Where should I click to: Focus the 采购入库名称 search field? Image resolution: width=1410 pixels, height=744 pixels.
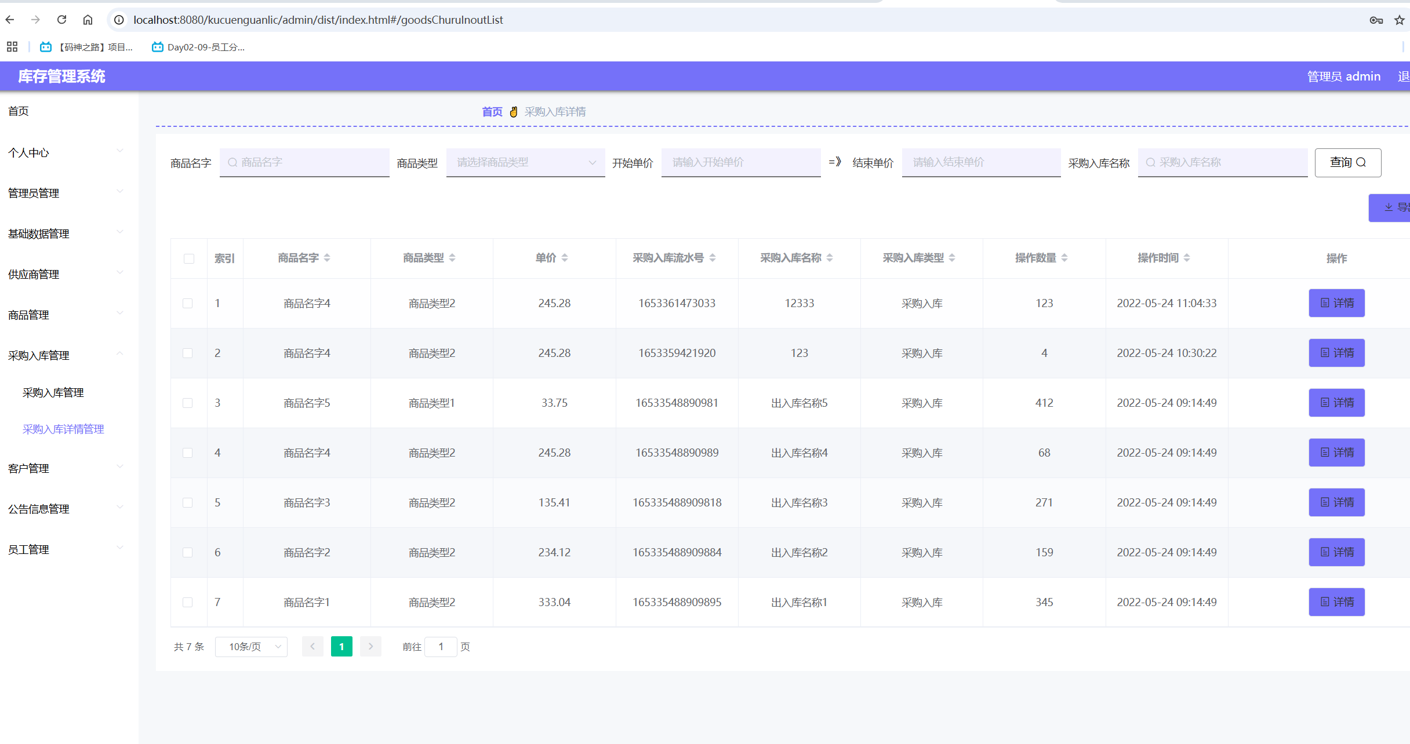[x=1223, y=162]
